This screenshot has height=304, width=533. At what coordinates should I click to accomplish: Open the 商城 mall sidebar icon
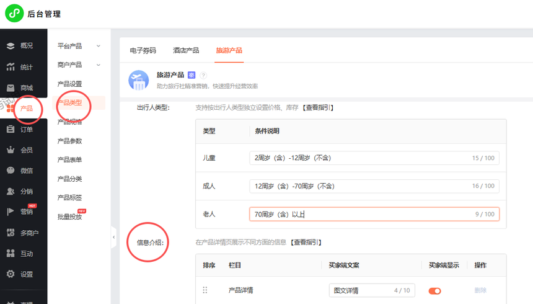pyautogui.click(x=11, y=88)
